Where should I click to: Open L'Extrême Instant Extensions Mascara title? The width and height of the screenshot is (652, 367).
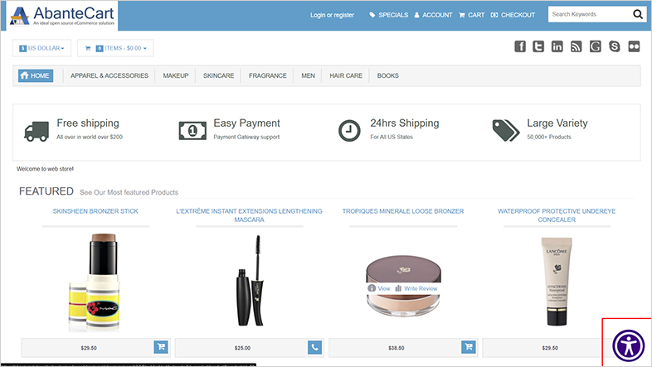point(249,215)
